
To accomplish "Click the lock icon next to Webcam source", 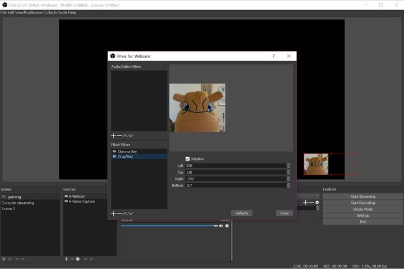I will point(70,196).
